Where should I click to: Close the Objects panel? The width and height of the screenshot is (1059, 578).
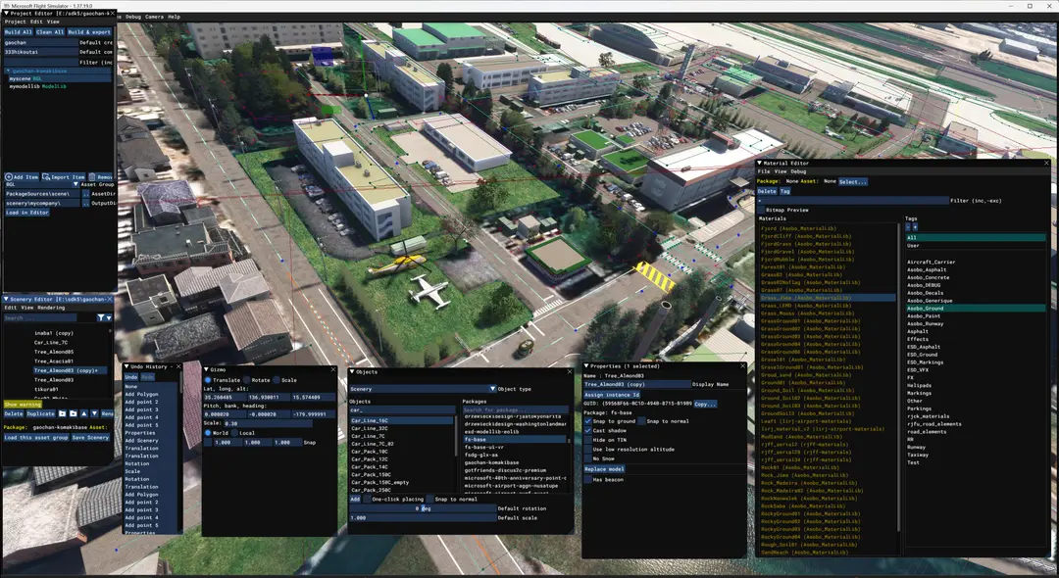tap(570, 371)
